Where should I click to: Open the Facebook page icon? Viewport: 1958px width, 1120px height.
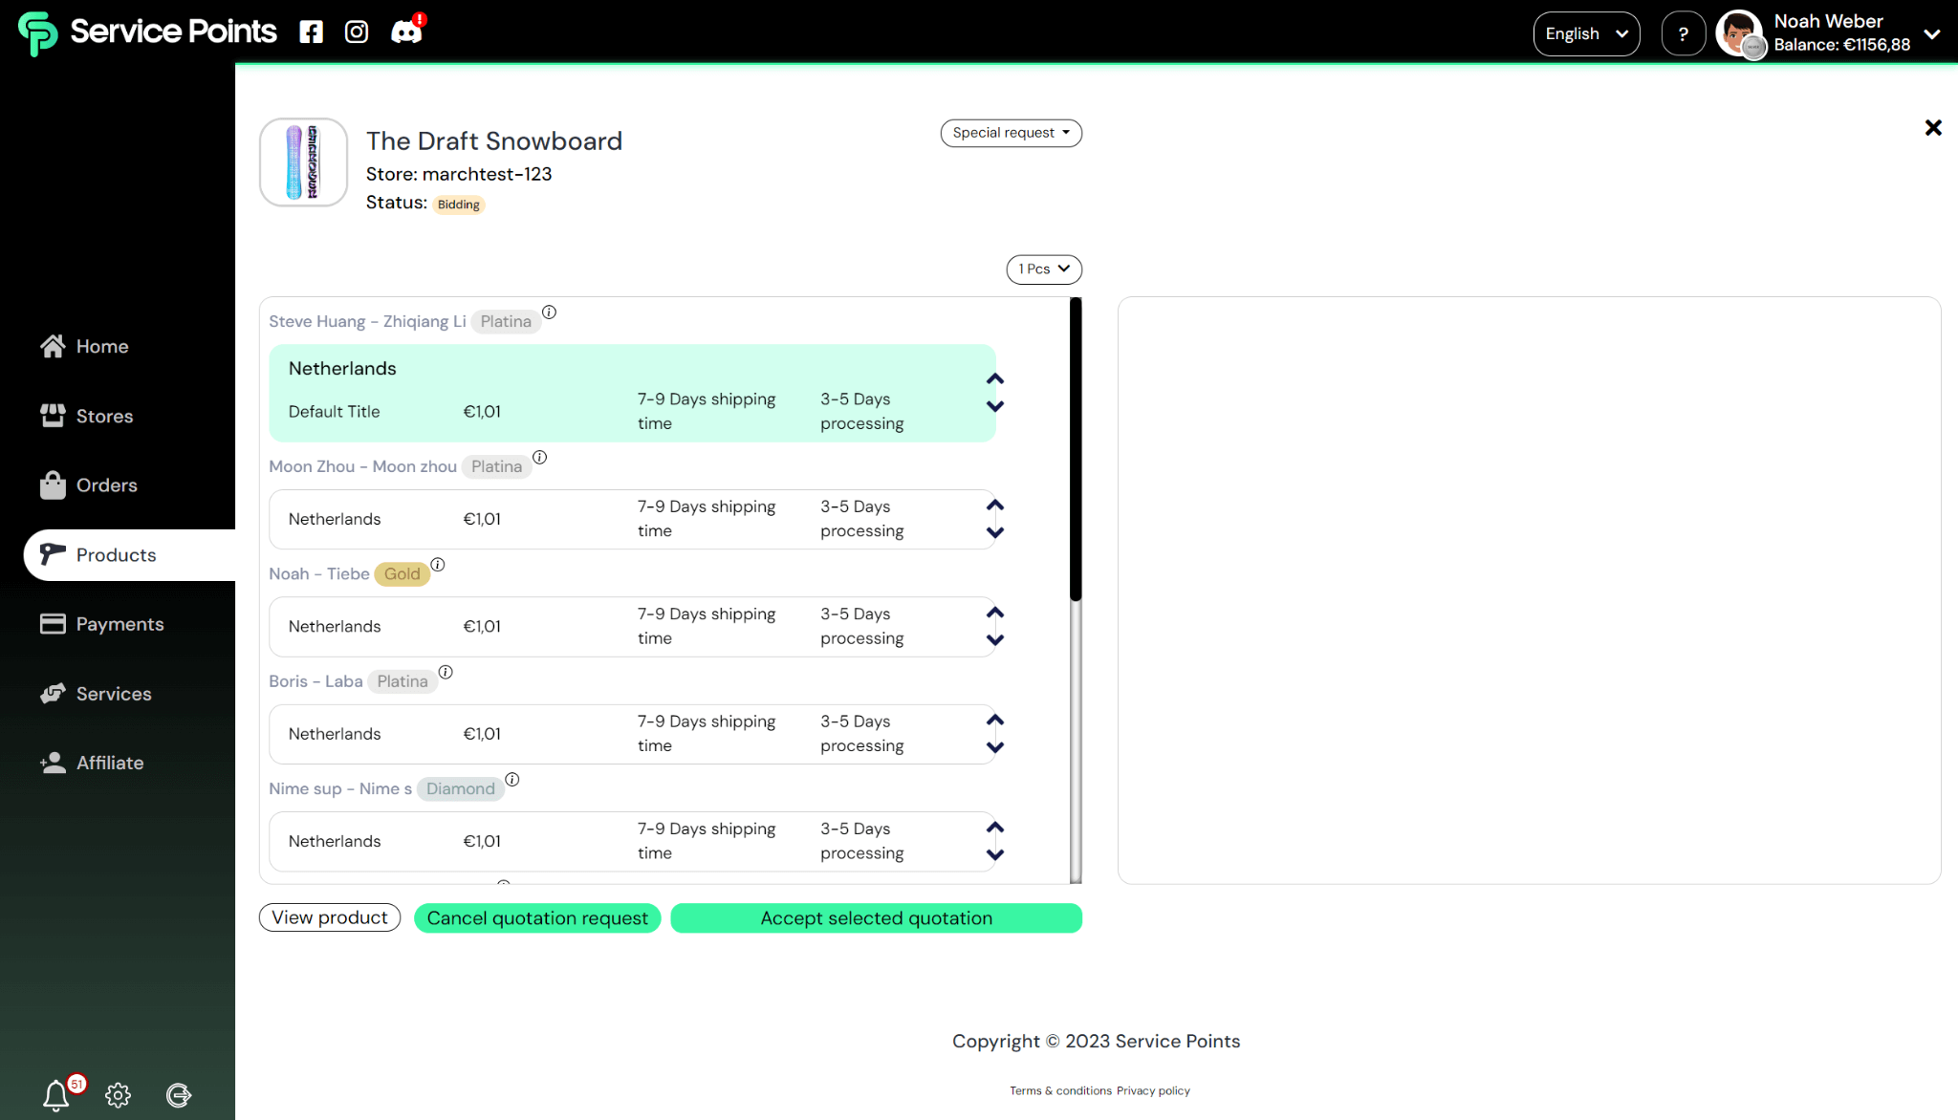click(x=311, y=32)
